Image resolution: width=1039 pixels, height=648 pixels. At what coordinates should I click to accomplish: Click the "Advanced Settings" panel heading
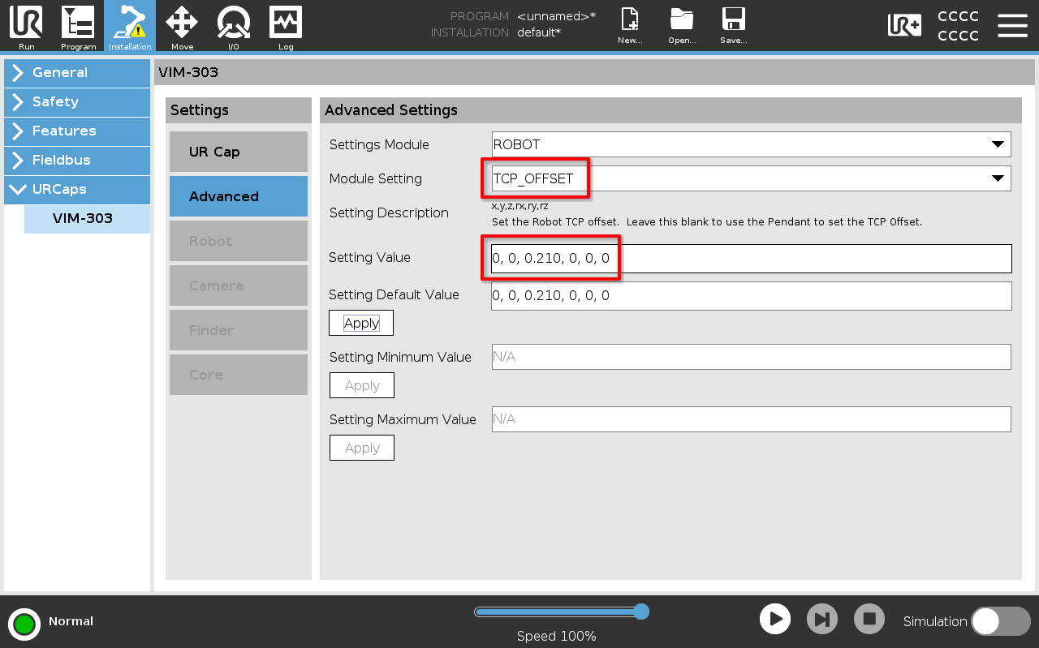tap(391, 110)
